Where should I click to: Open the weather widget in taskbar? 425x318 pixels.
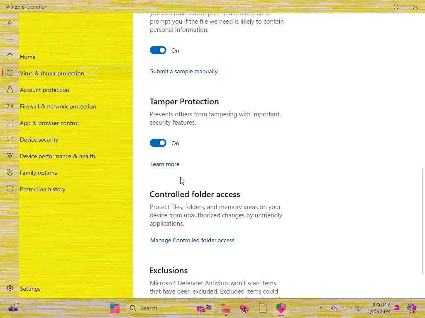(14, 308)
